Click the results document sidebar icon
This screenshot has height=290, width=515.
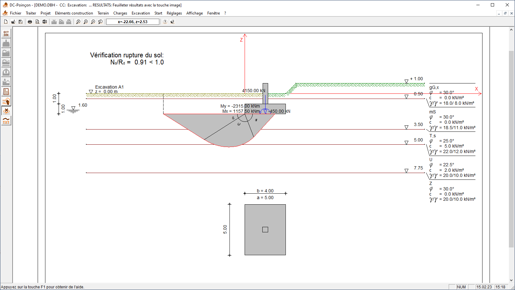coord(6,92)
